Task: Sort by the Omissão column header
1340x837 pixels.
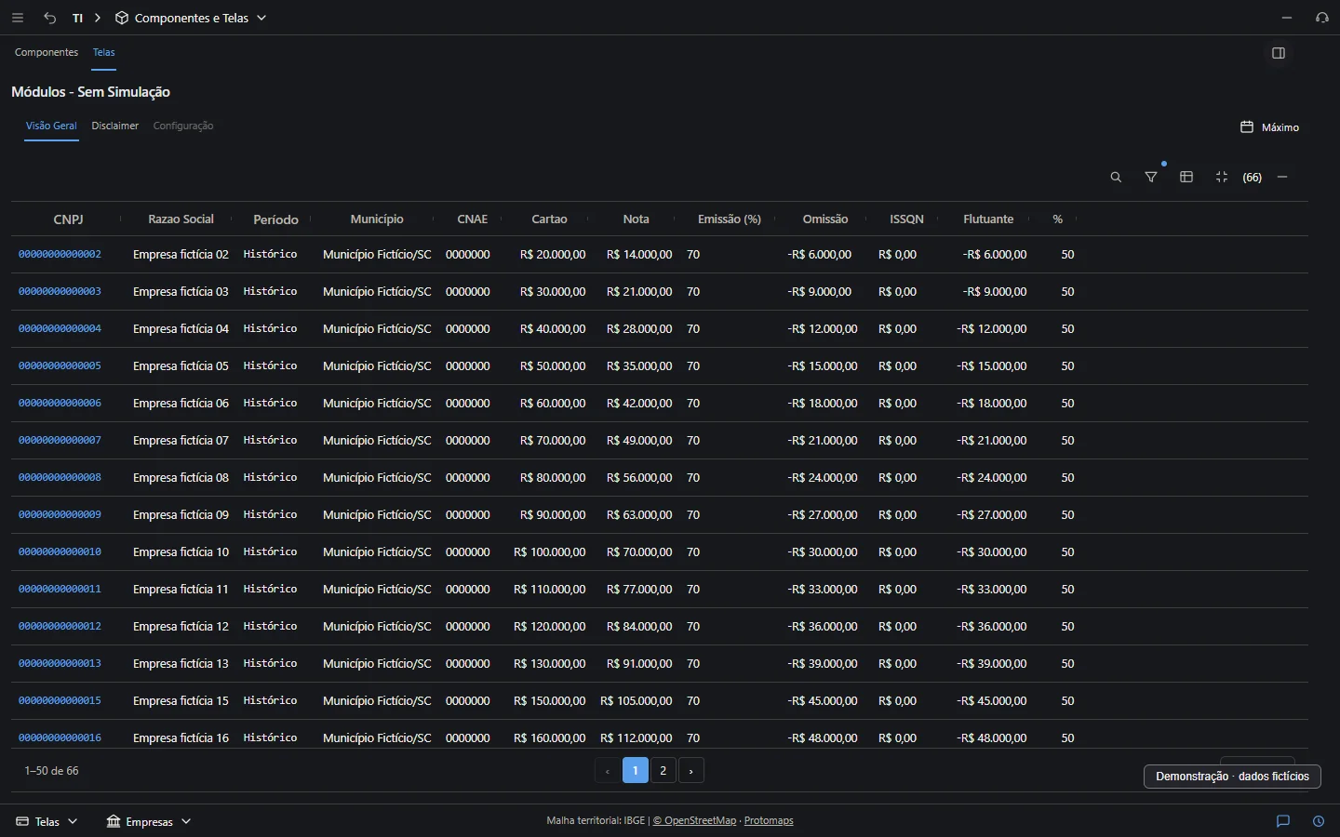Action: pyautogui.click(x=825, y=219)
